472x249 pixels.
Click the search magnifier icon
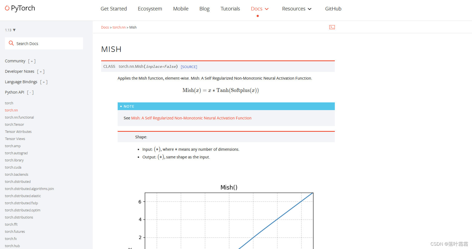[x=11, y=43]
